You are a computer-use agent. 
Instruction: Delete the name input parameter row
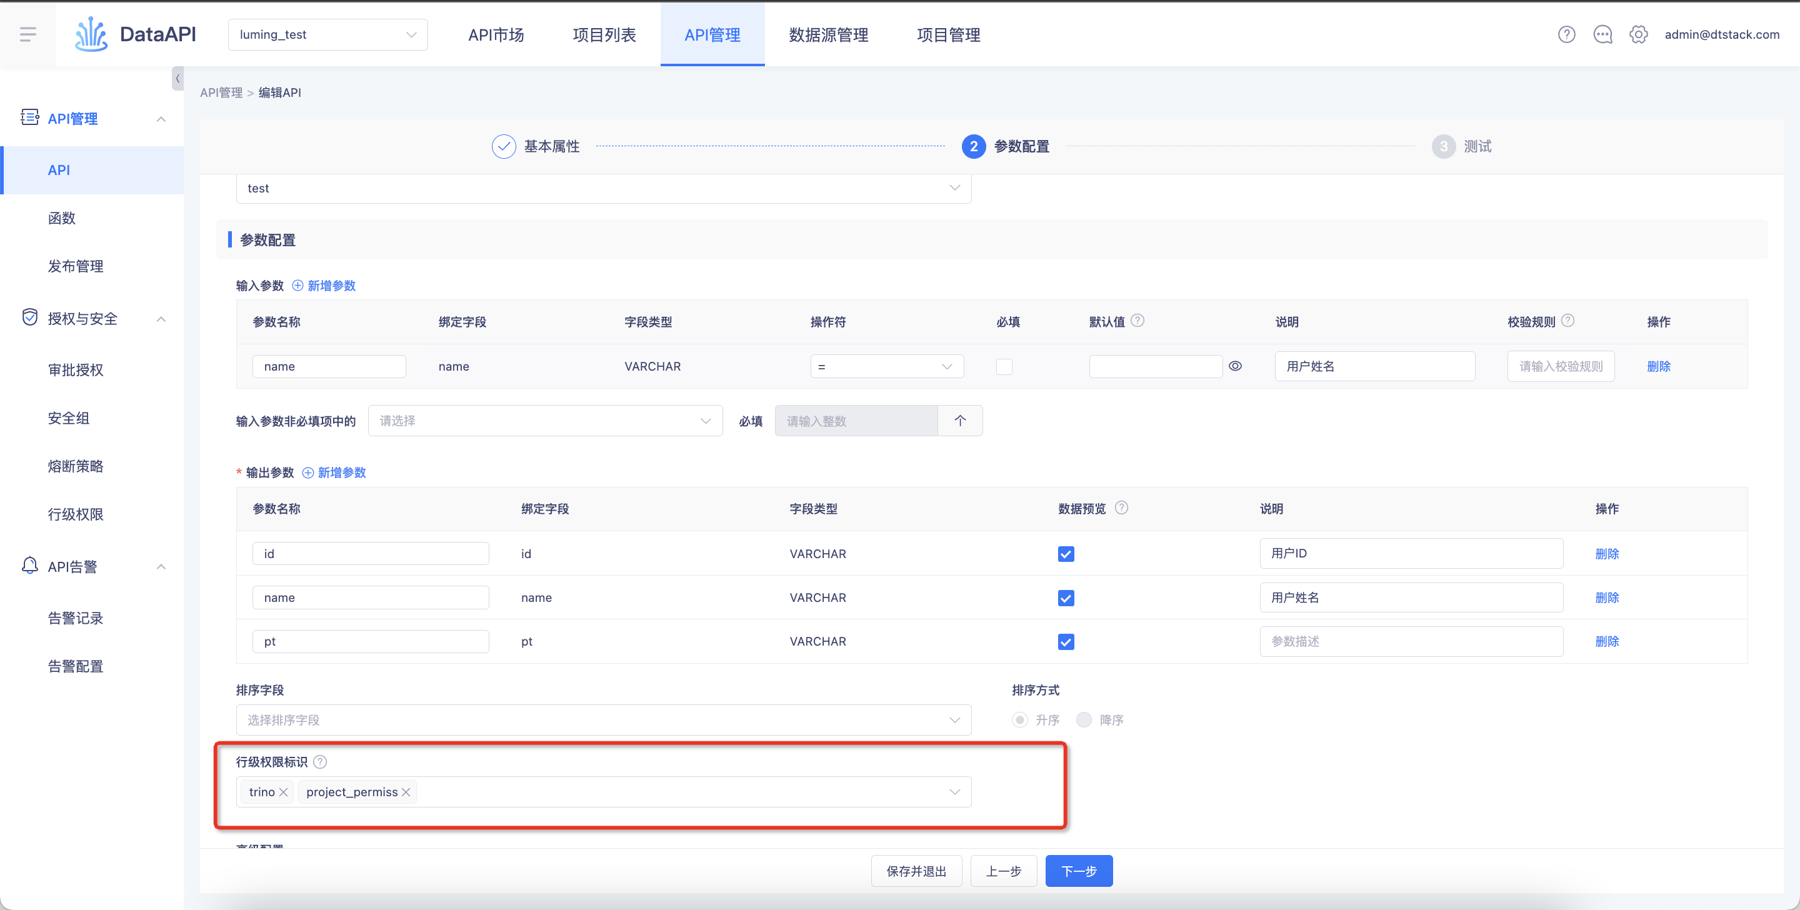(x=1658, y=366)
